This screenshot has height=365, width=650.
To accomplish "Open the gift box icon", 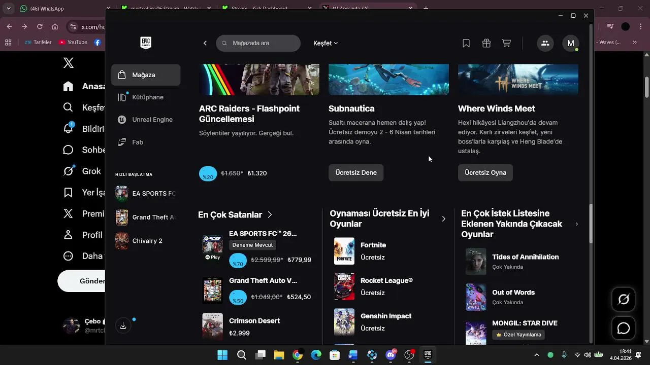I will (486, 44).
